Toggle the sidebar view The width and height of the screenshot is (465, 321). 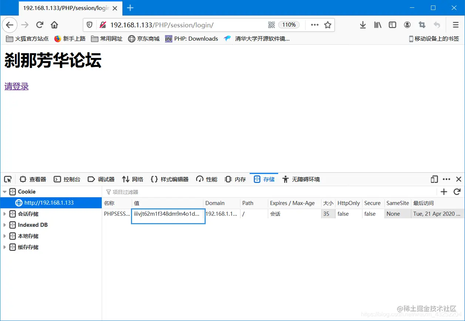pyautogui.click(x=392, y=25)
